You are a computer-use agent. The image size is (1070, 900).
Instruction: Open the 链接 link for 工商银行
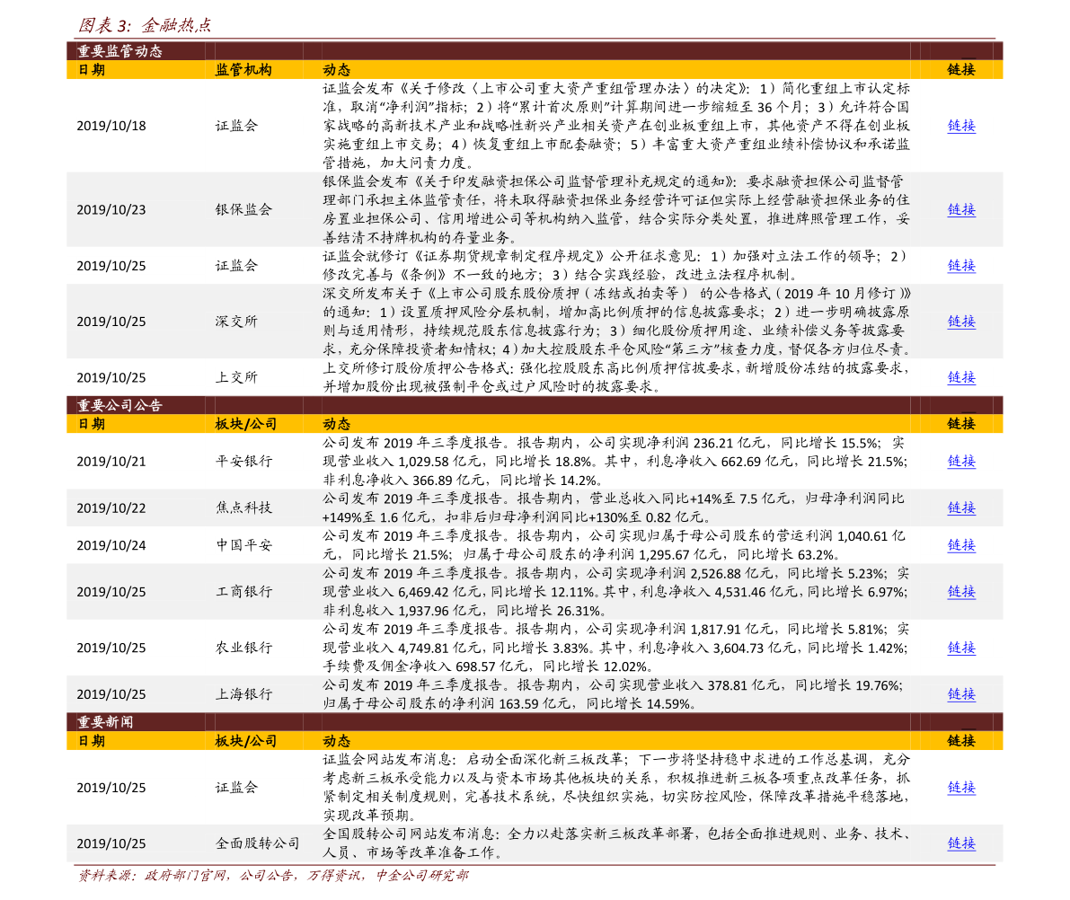(x=960, y=592)
